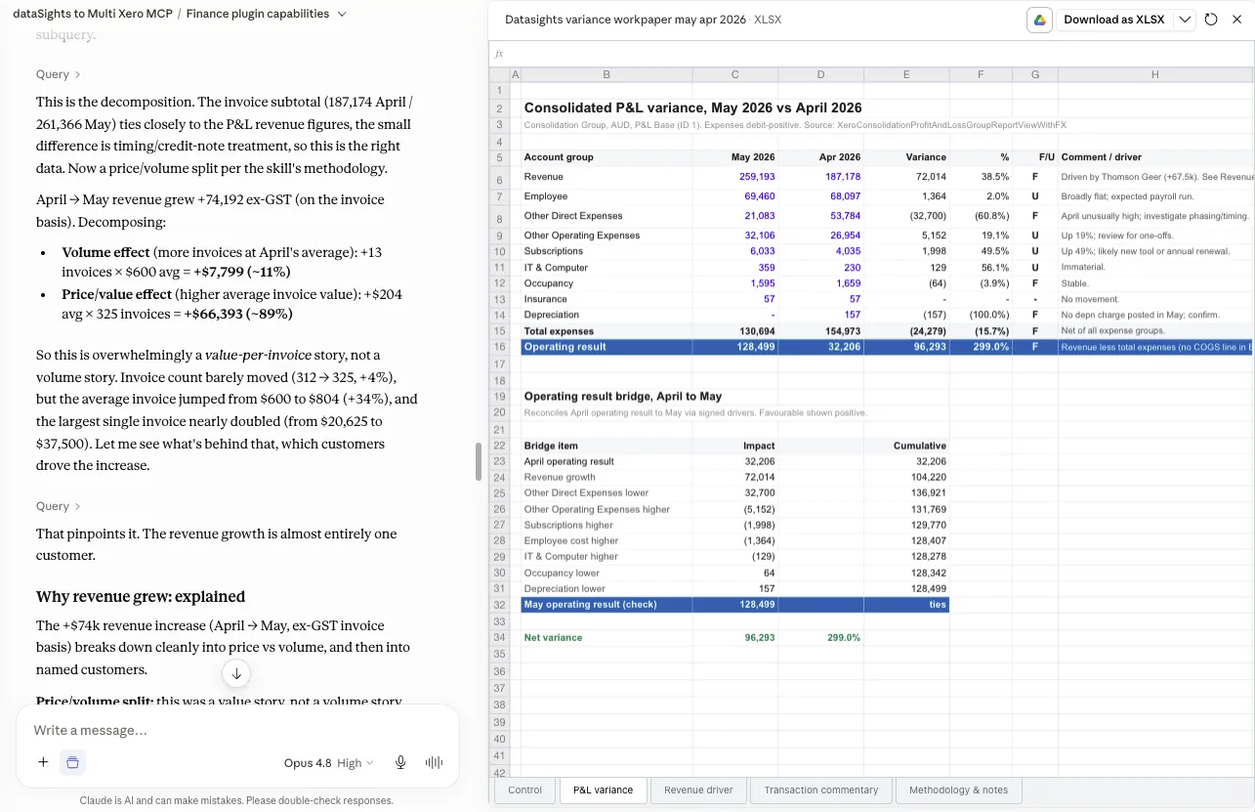
Task: Open the Finance plugin capabilities chat menu
Action: 265,14
